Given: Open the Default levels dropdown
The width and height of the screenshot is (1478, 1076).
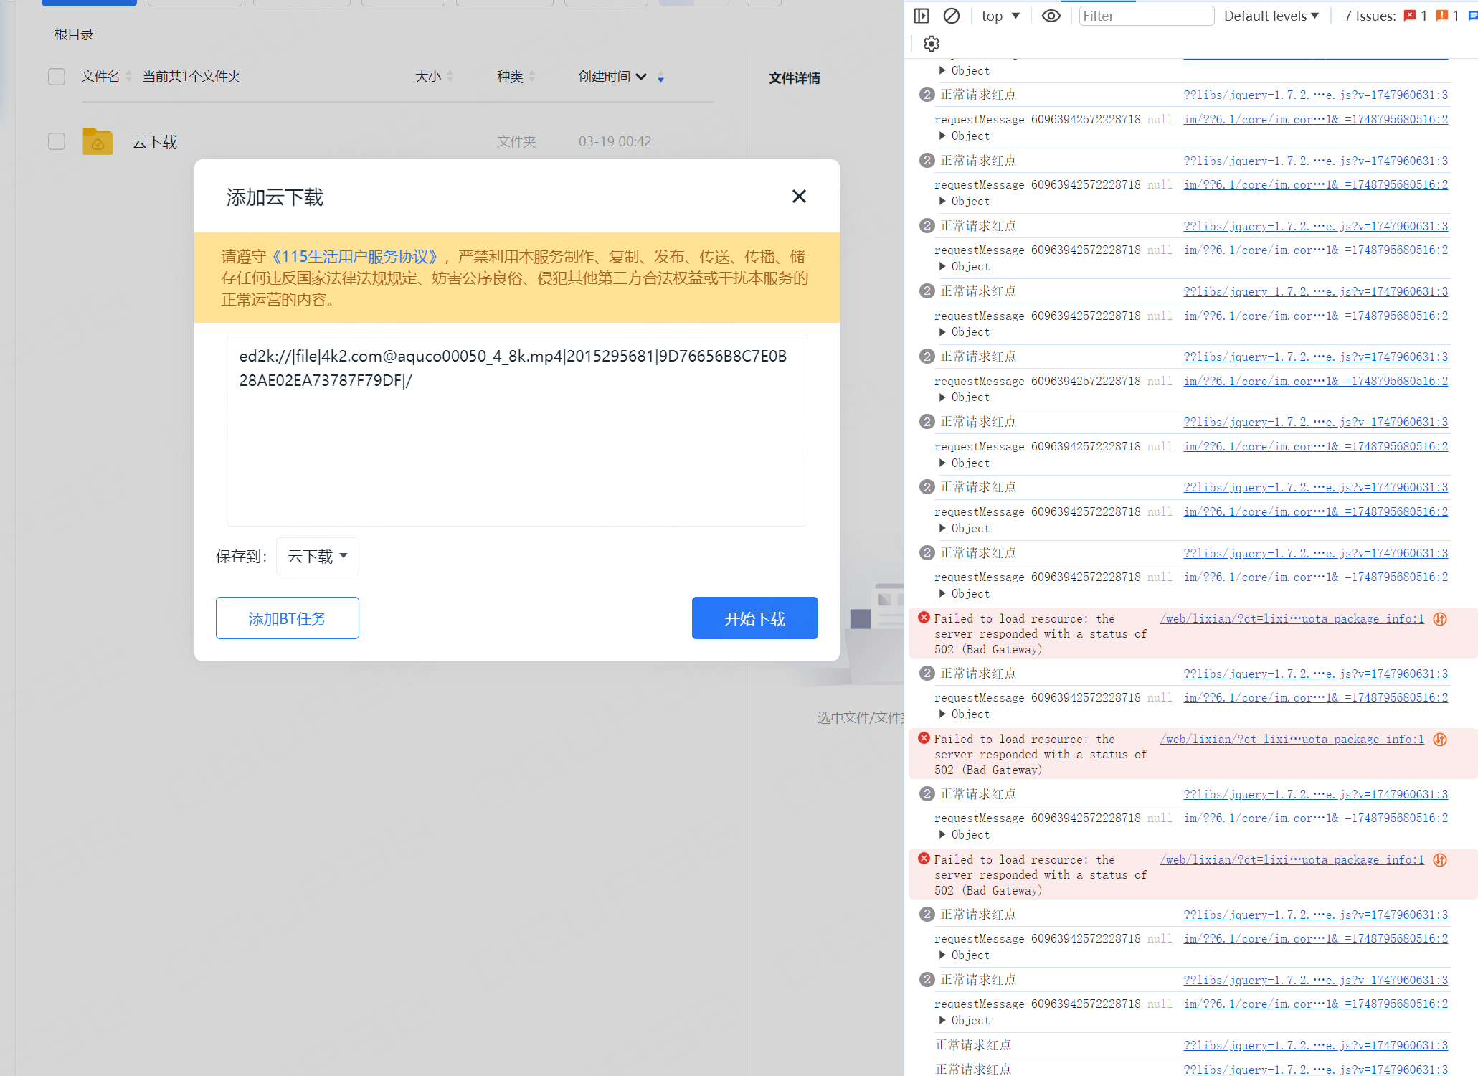Looking at the screenshot, I should coord(1271,16).
